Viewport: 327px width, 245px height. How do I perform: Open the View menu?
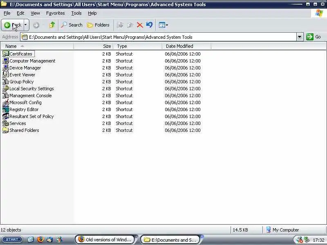pyautogui.click(x=35, y=13)
